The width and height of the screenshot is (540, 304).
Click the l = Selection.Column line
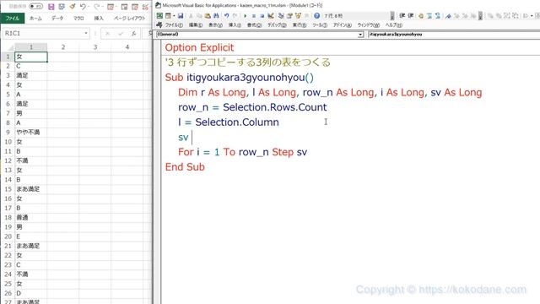tap(229, 122)
